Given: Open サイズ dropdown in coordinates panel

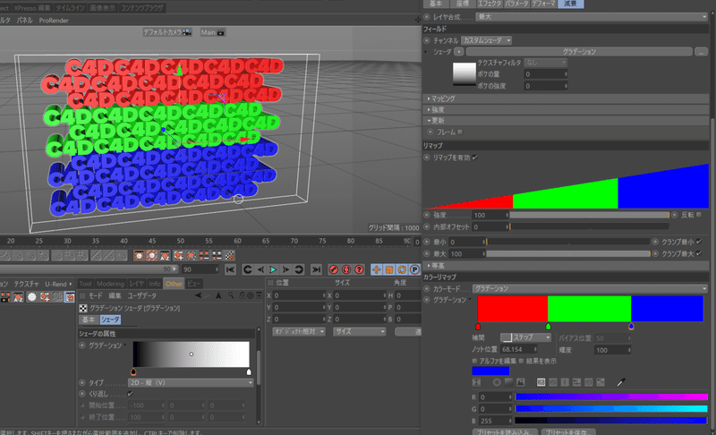Looking at the screenshot, I should tap(360, 332).
